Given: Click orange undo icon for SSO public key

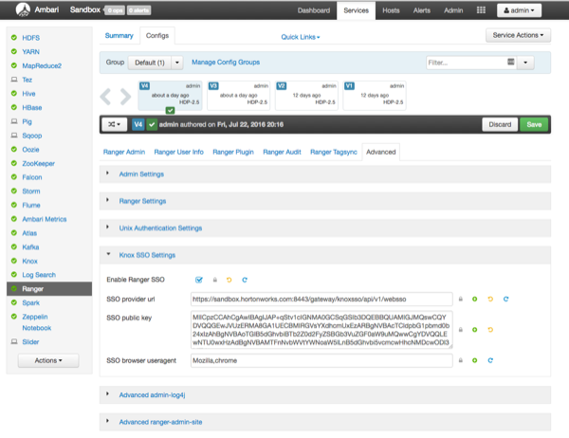Looking at the screenshot, I should (x=490, y=330).
